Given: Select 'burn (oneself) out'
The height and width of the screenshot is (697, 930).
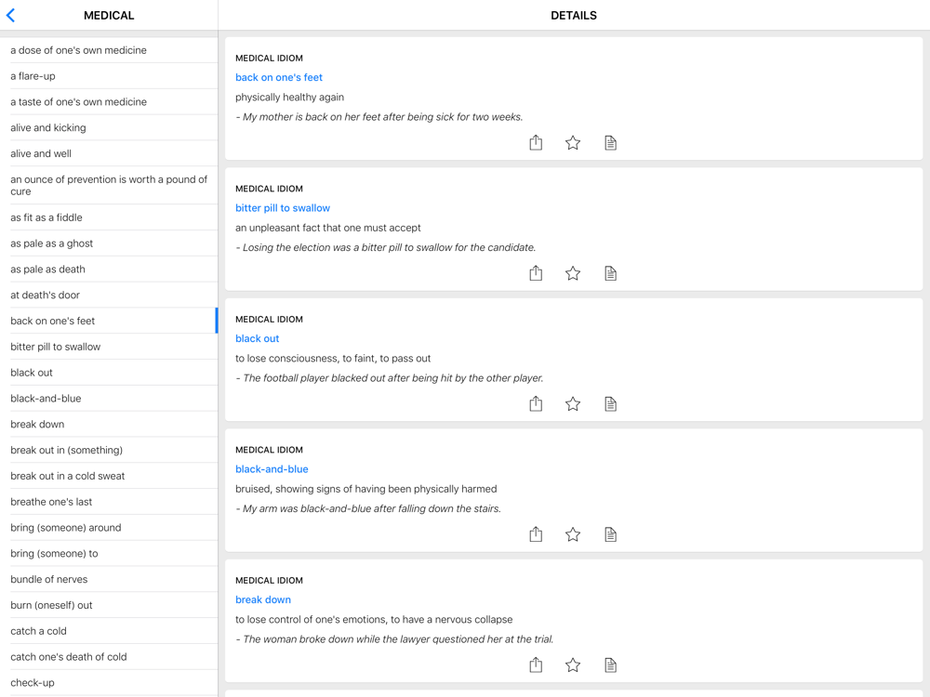Looking at the screenshot, I should click(x=109, y=605).
